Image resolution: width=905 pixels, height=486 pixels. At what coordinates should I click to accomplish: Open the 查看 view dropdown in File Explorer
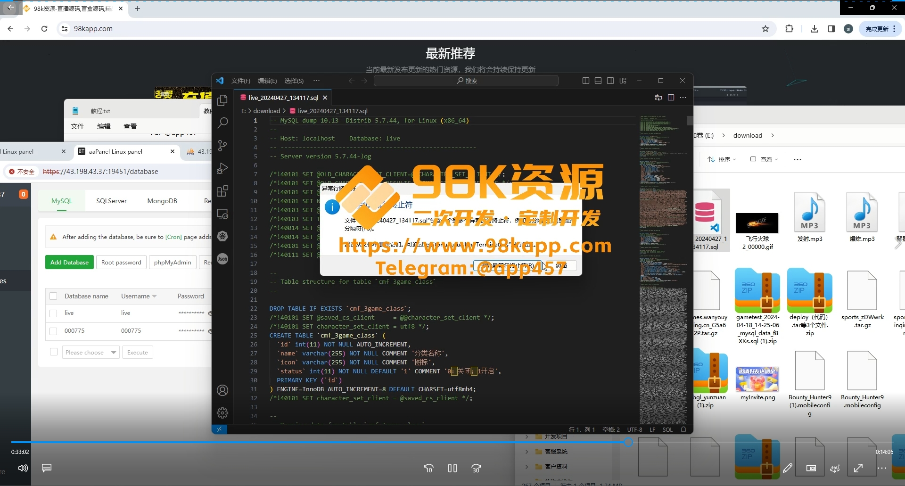click(x=764, y=159)
